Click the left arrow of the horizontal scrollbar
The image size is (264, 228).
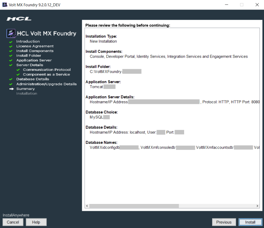pos(87,206)
